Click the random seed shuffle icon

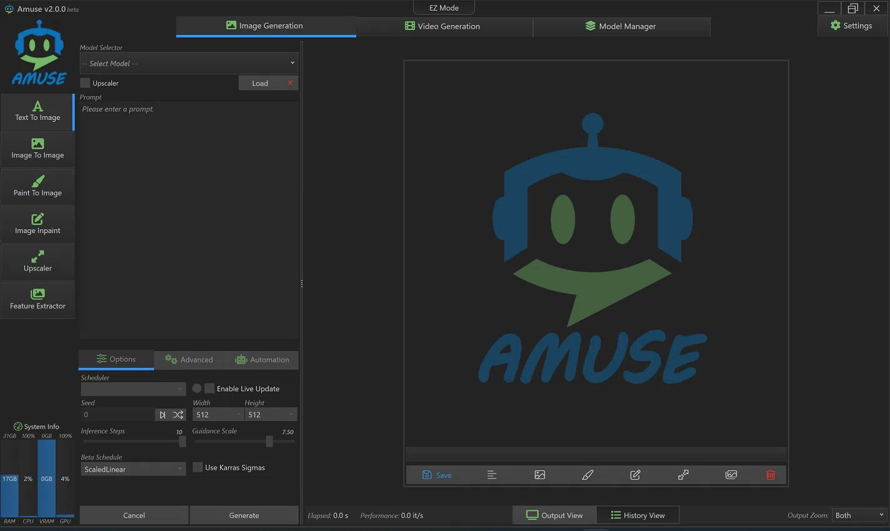click(178, 415)
